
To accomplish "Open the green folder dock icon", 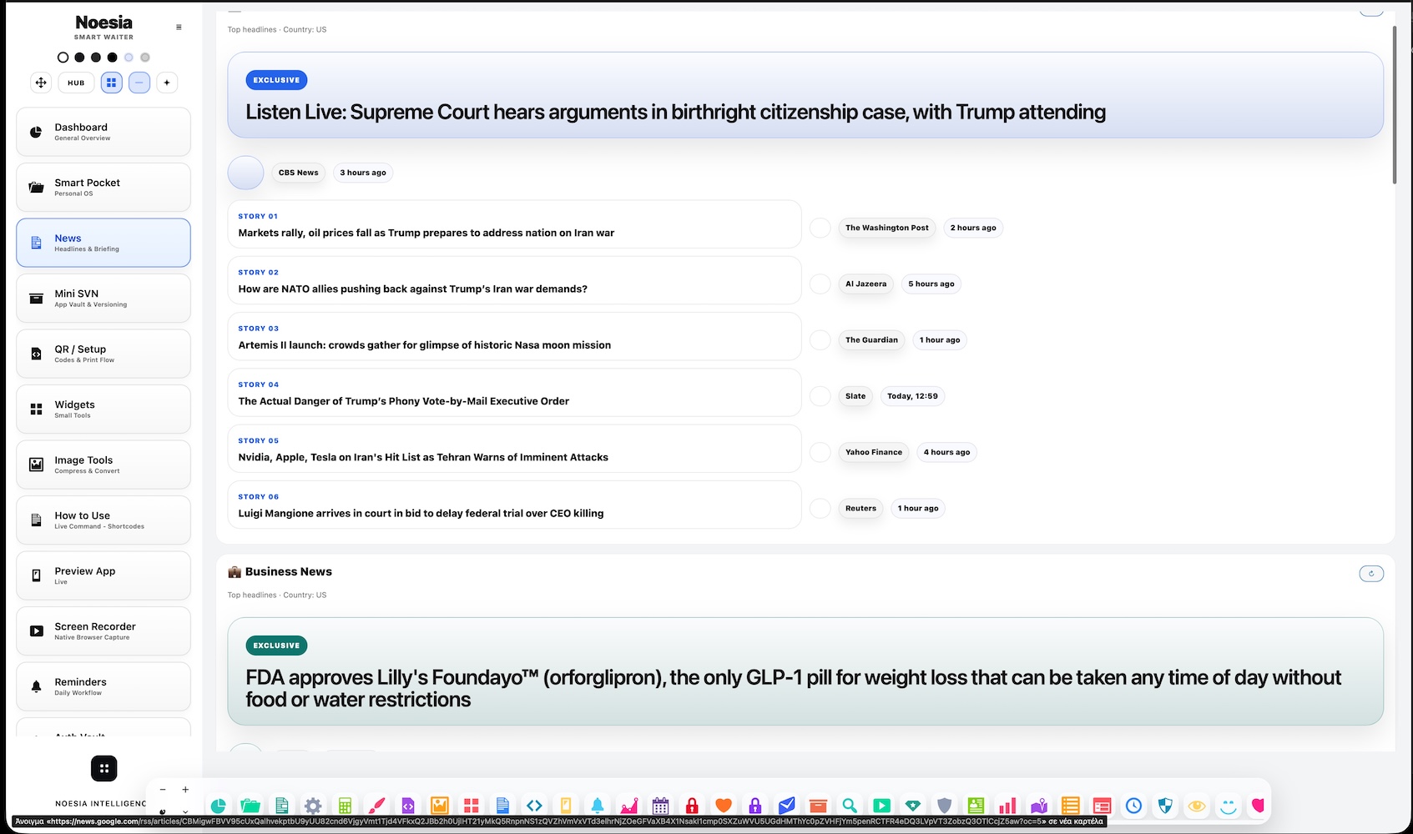I will tap(250, 806).
